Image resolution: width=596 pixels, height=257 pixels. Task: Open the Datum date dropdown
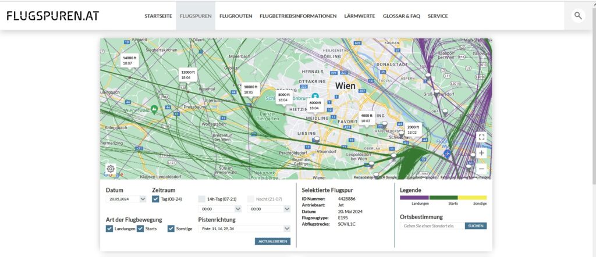[x=126, y=199]
